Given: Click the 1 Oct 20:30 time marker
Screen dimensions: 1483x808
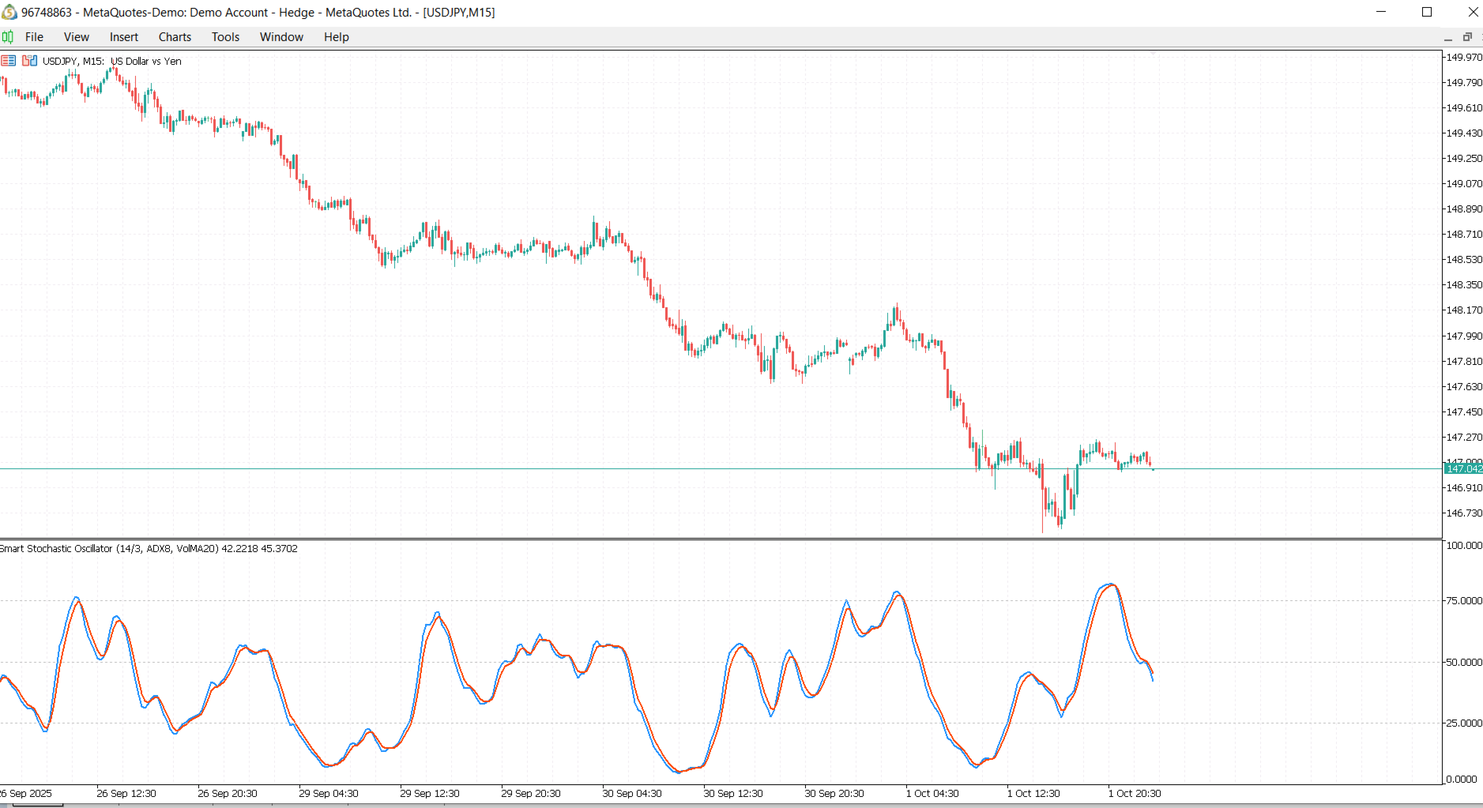Looking at the screenshot, I should tap(1135, 793).
